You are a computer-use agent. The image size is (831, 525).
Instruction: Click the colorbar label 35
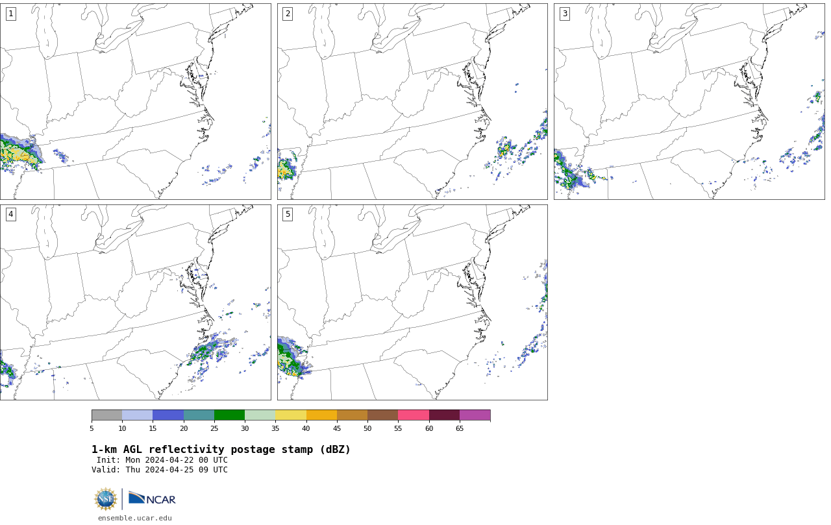pyautogui.click(x=275, y=428)
